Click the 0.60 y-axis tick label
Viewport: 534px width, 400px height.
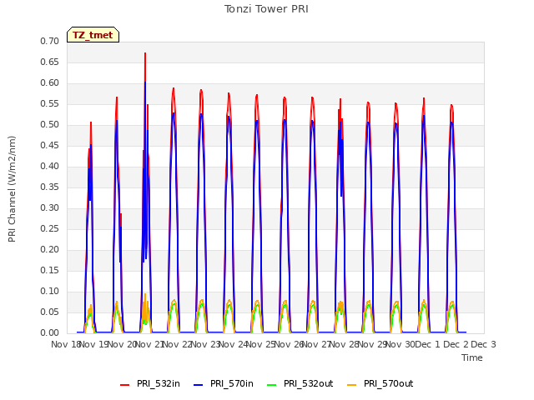[50, 83]
